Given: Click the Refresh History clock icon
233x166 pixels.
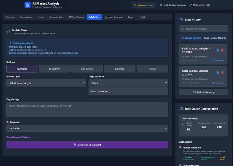Looking at the screenshot, I should tap(195, 92).
